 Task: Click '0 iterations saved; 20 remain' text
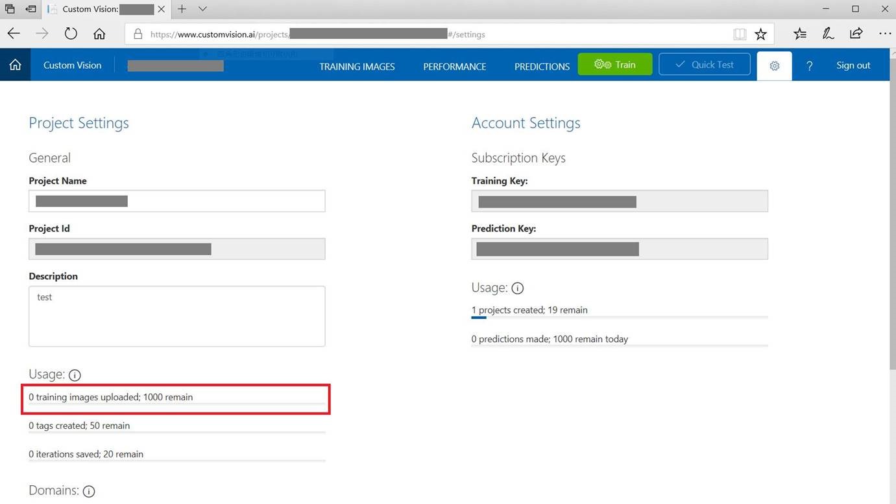pos(86,454)
